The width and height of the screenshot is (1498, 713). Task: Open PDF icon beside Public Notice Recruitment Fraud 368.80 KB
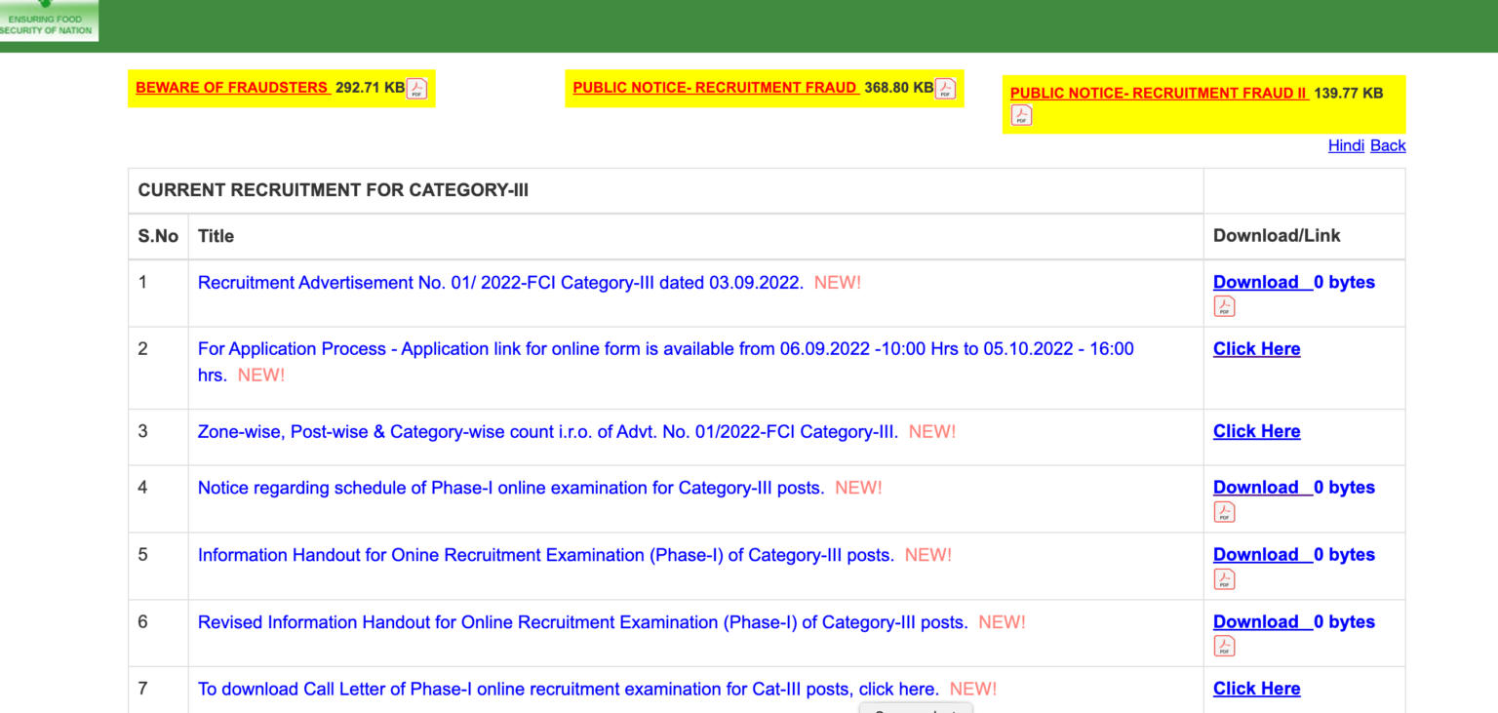pyautogui.click(x=945, y=89)
